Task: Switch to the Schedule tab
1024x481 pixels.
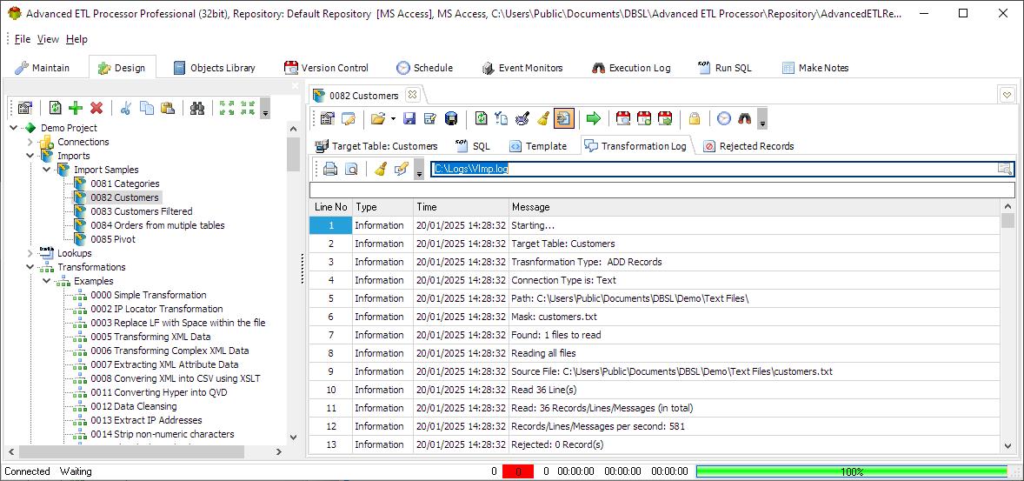Action: pos(424,67)
